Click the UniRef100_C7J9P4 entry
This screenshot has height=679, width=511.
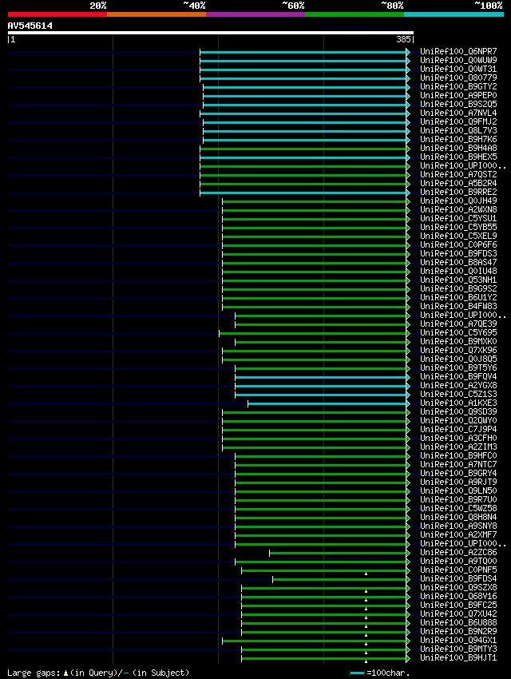458,429
